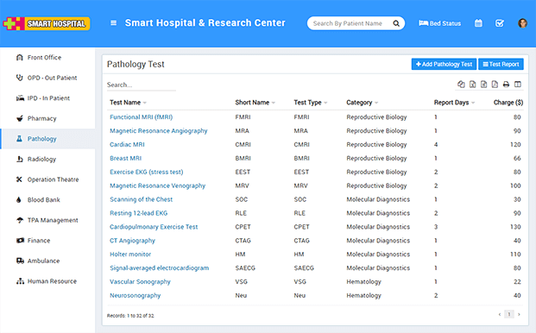Open Scanning of the Chest link

pos(142,199)
